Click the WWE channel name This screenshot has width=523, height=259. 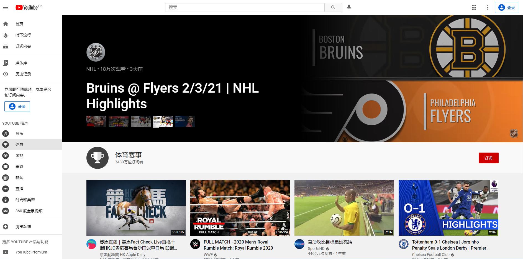[x=208, y=255]
